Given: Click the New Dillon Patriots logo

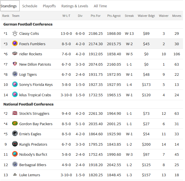Looking at the screenshot, I should coord(15,64).
